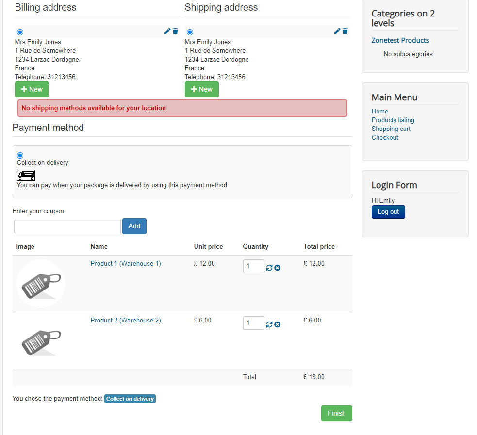Screen dimensions: 477x435
Task: Select the shipping address radio button
Action: coord(190,32)
